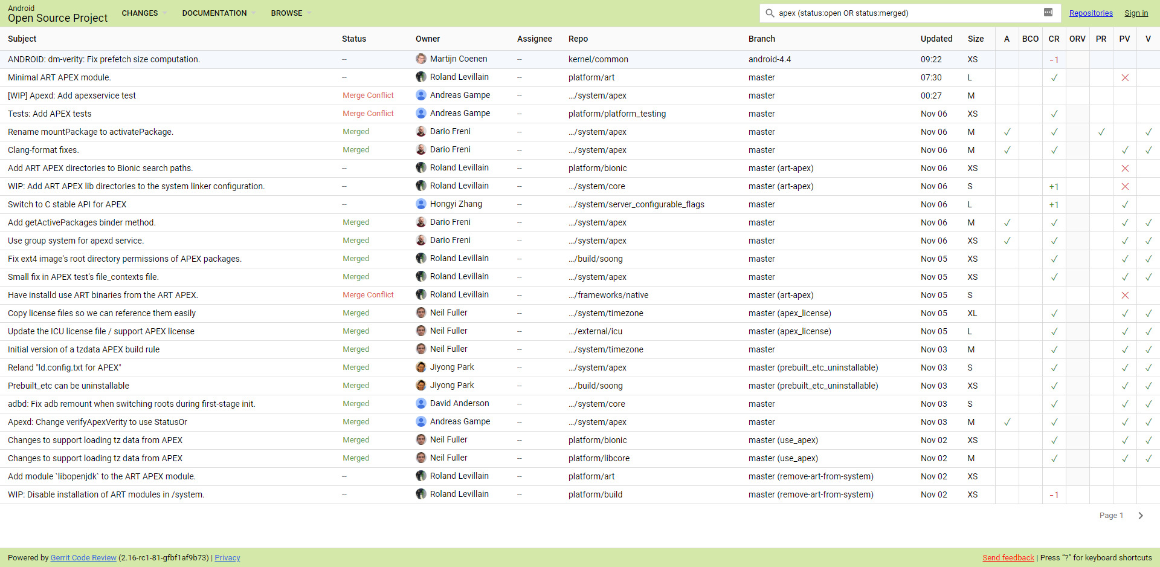The width and height of the screenshot is (1160, 567).
Task: Click the Subject column header
Action: (x=22, y=39)
